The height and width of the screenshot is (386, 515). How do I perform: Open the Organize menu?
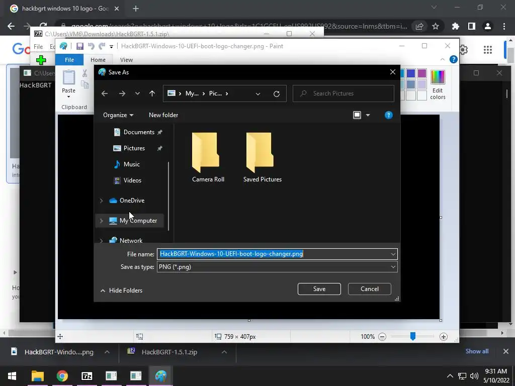pyautogui.click(x=118, y=115)
